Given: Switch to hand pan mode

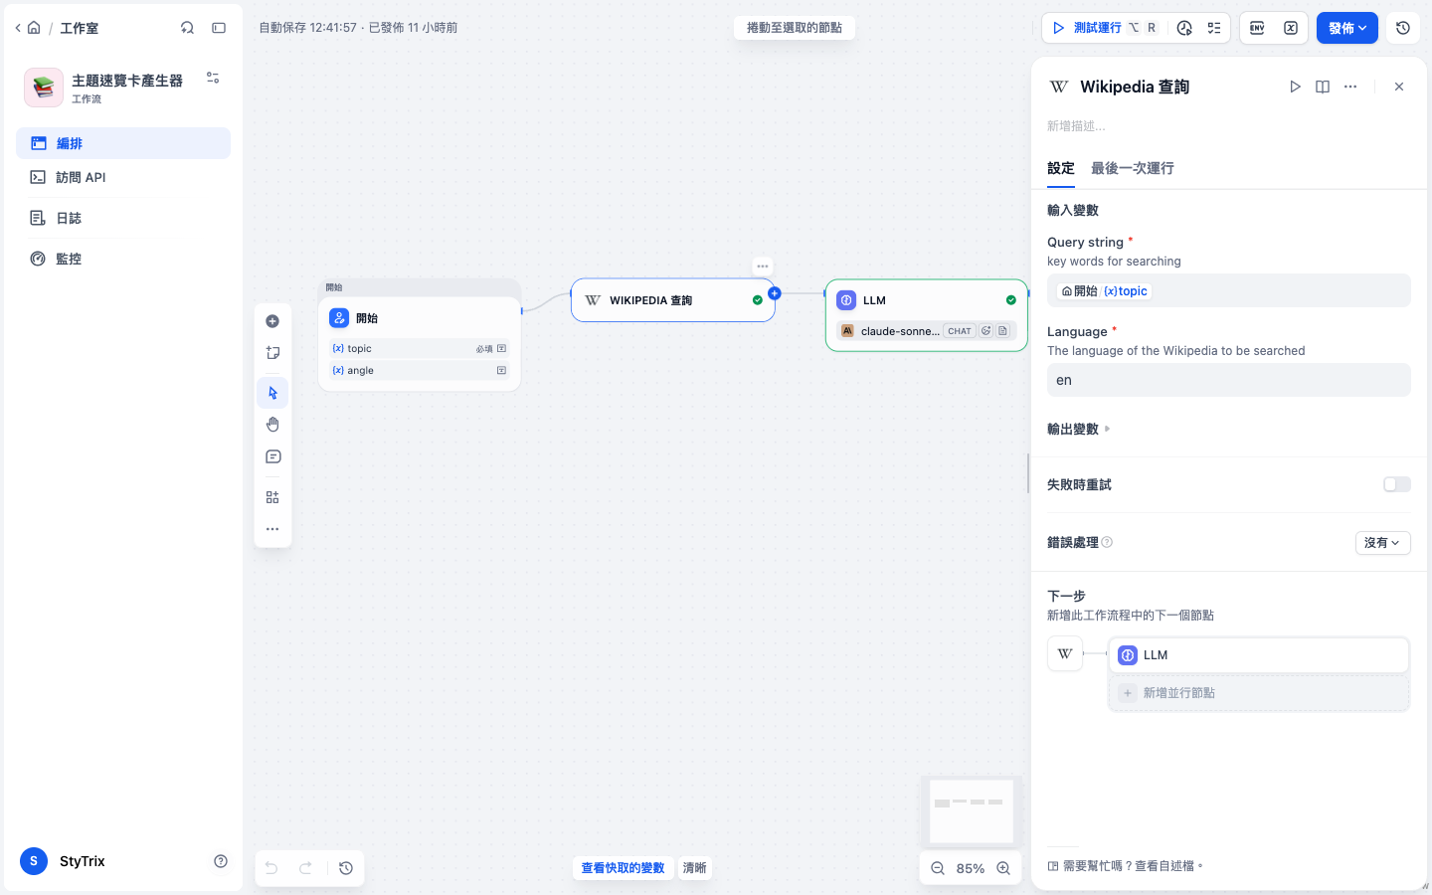Looking at the screenshot, I should (272, 425).
